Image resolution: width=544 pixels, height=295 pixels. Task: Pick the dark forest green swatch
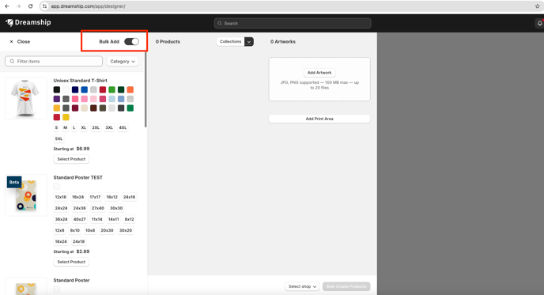pos(121,90)
